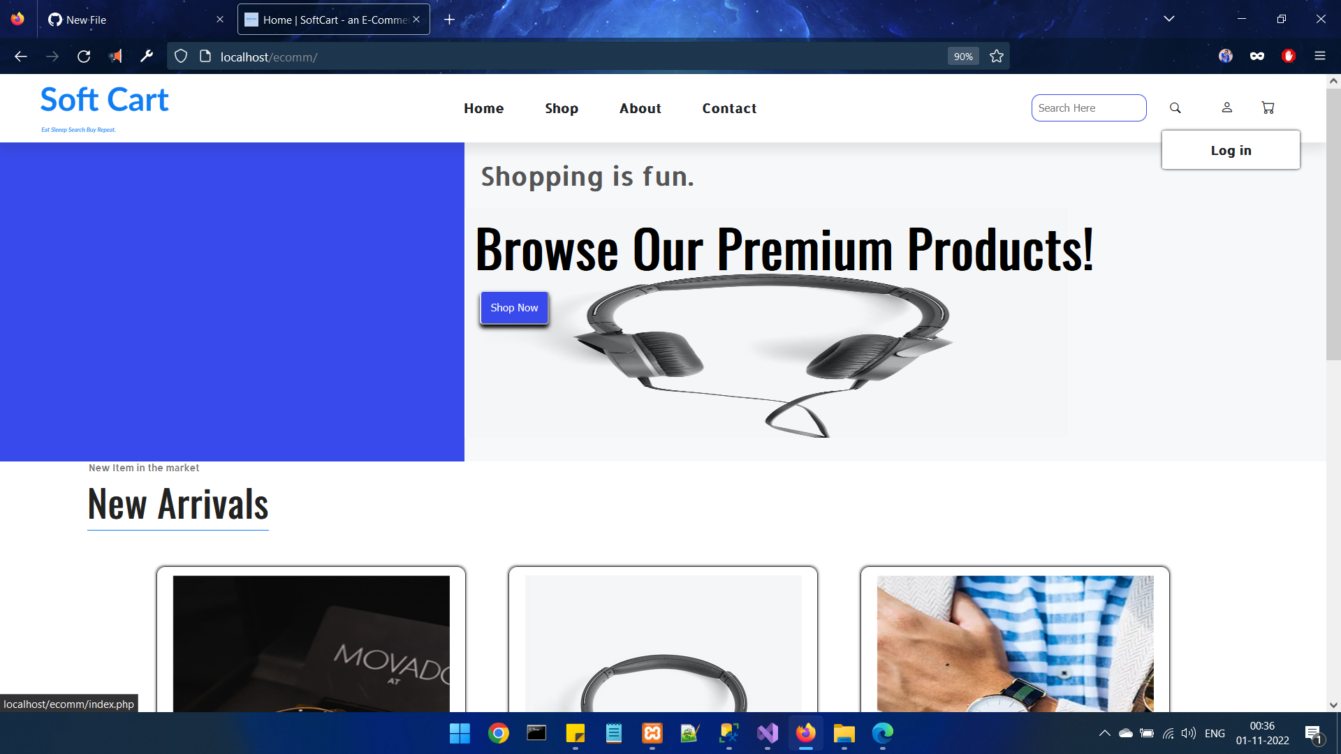This screenshot has width=1341, height=754.
Task: Click the Search Here input field
Action: coord(1088,108)
